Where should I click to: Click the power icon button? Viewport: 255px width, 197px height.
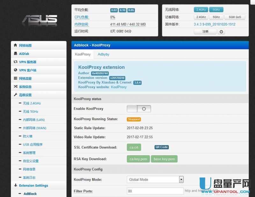pyautogui.click(x=222, y=32)
